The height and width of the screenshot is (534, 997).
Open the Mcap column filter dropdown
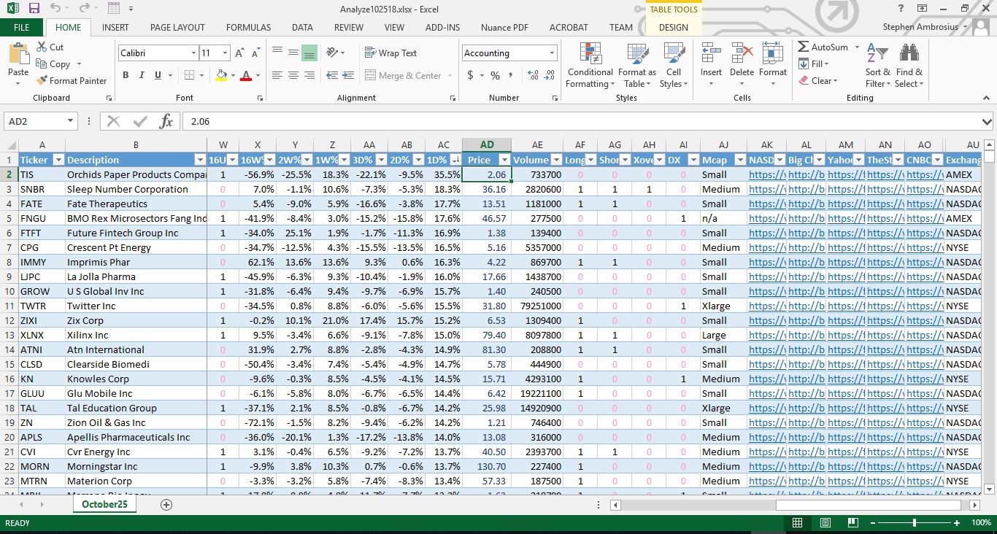[739, 160]
